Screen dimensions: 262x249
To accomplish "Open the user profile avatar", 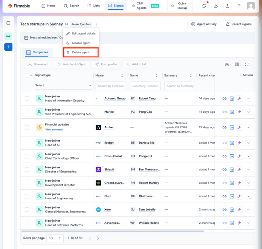I will [251, 6].
